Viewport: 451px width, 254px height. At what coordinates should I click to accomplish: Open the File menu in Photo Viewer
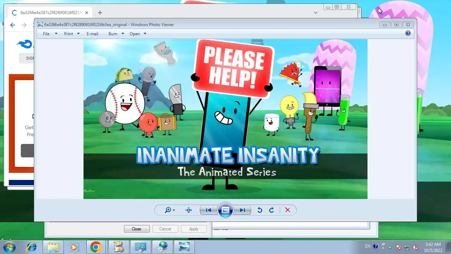coord(46,34)
